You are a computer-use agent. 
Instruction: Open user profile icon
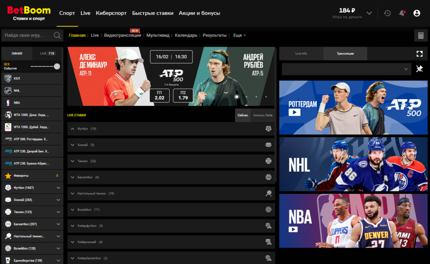click(x=417, y=13)
